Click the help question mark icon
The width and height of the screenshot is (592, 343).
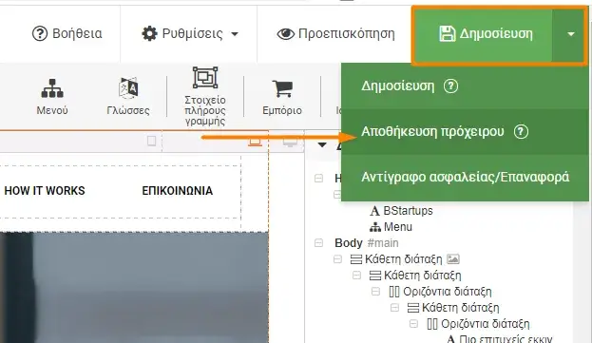point(40,34)
